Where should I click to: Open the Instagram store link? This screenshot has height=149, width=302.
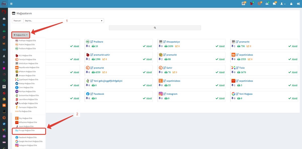172,94
